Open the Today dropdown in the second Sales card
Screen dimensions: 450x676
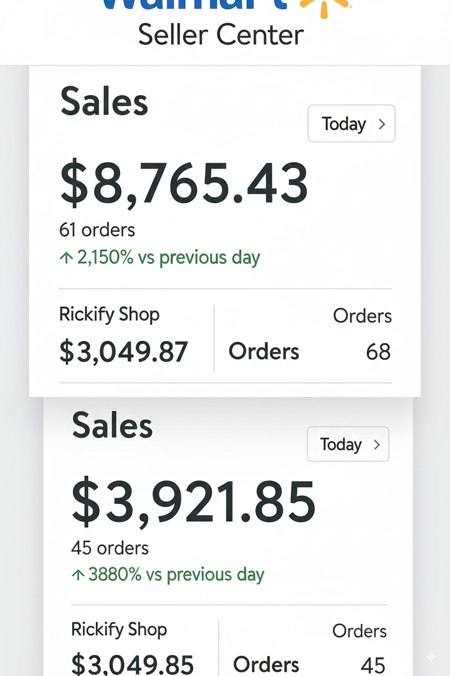pos(347,445)
